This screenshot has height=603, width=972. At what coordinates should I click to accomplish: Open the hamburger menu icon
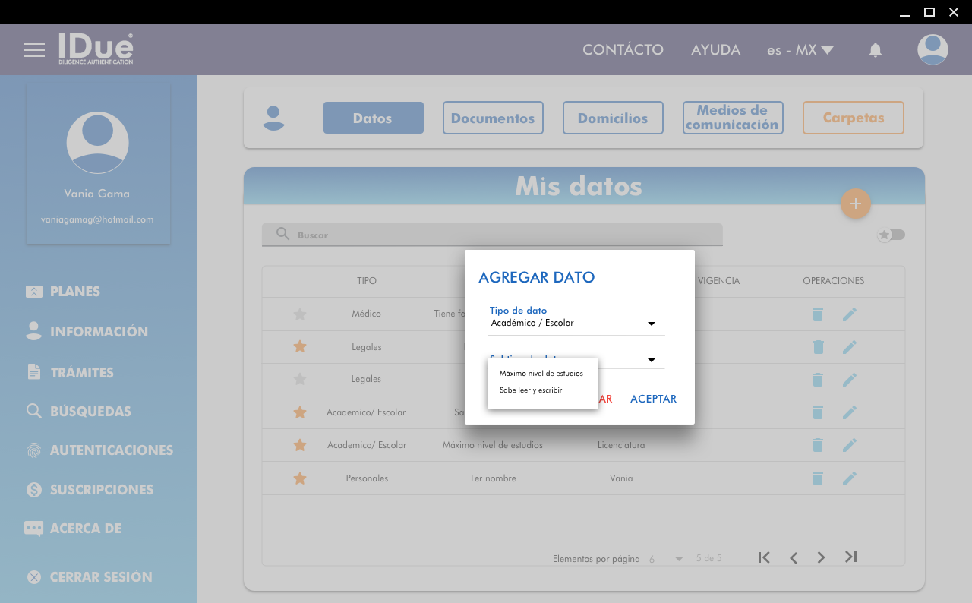tap(34, 50)
